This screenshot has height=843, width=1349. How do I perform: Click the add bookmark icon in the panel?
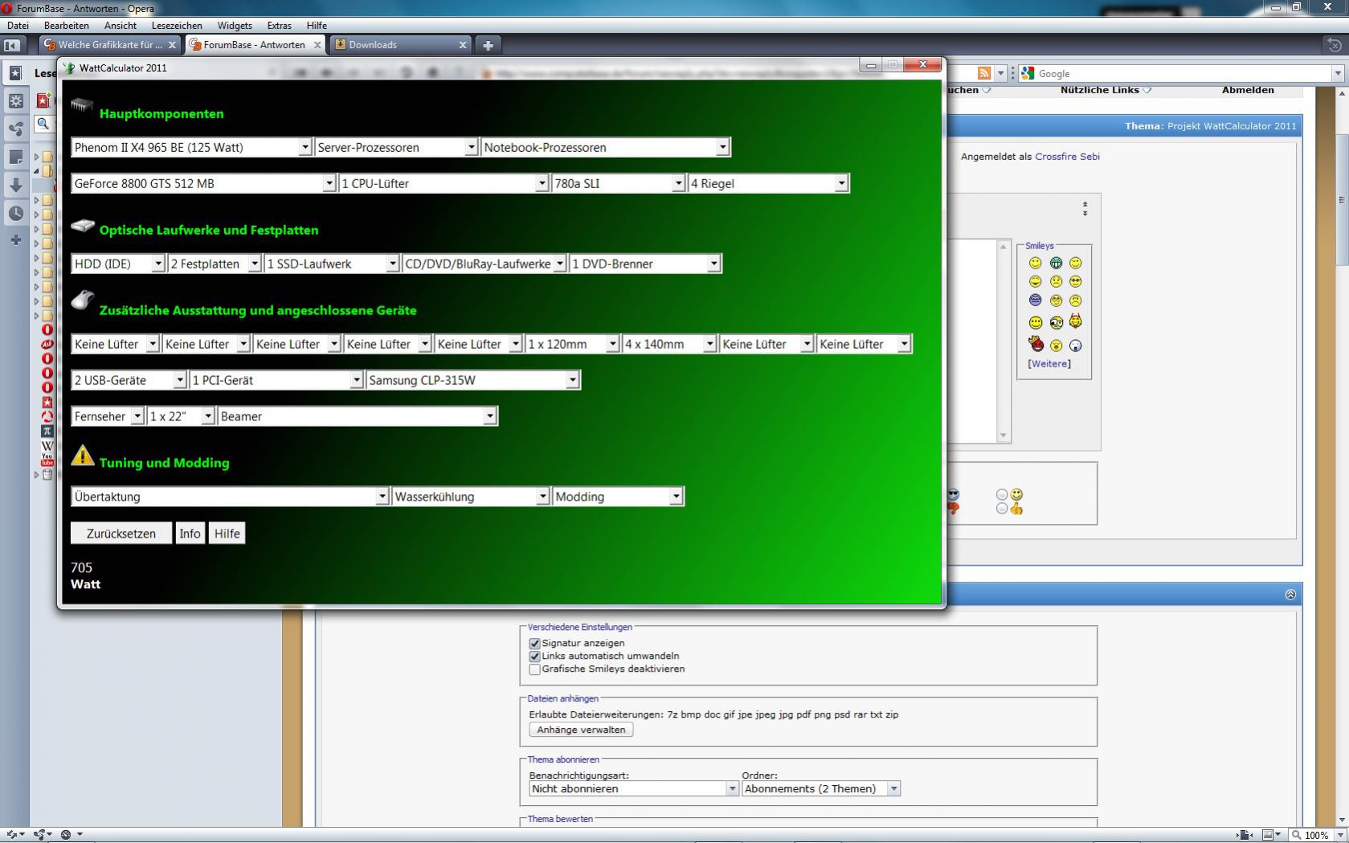coord(43,100)
